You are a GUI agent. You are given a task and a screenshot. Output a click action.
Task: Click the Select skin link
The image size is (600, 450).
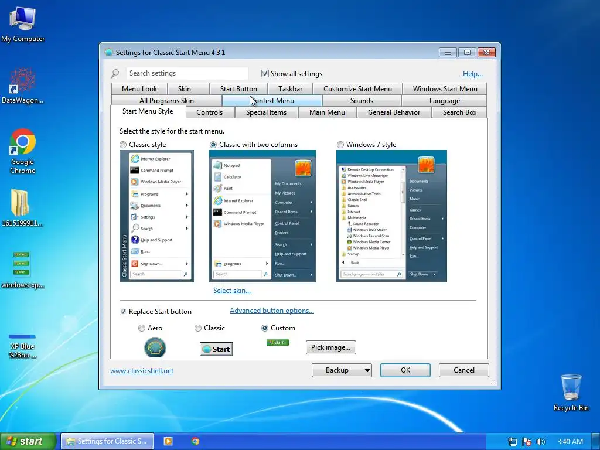point(232,291)
